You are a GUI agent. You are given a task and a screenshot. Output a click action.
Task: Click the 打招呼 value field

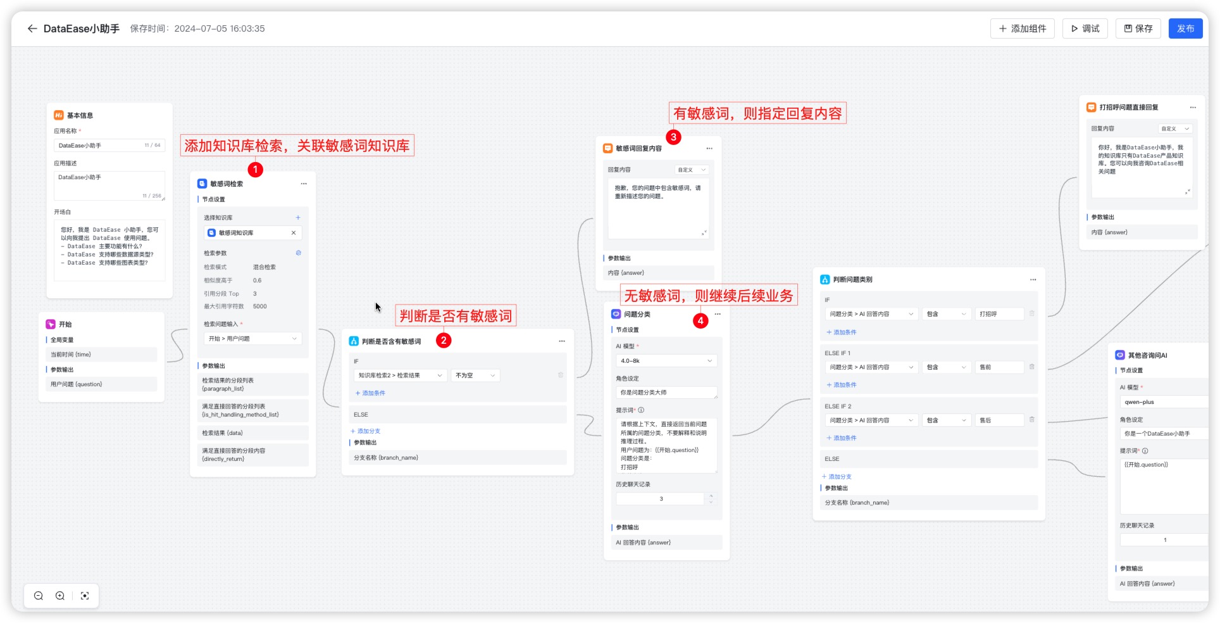click(999, 314)
